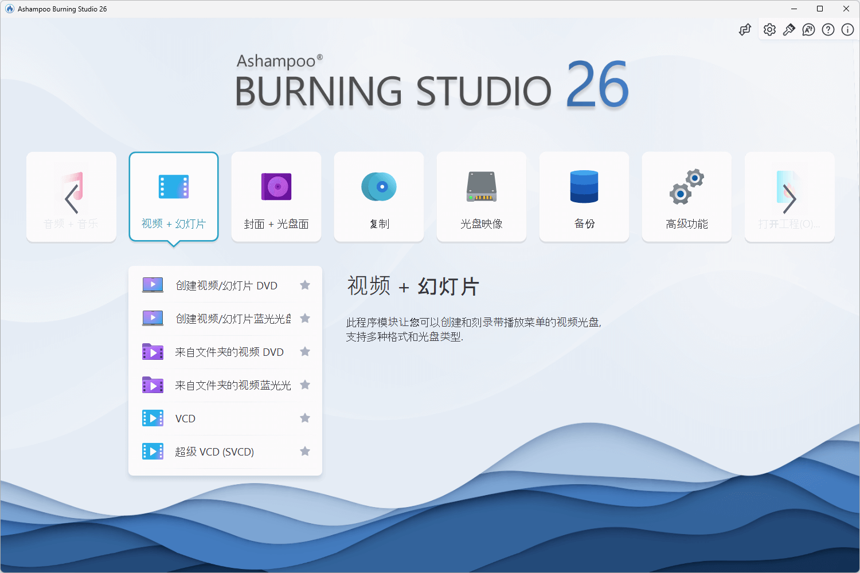
Task: Star the 超级 VCD (SVCD) entry
Action: point(305,452)
